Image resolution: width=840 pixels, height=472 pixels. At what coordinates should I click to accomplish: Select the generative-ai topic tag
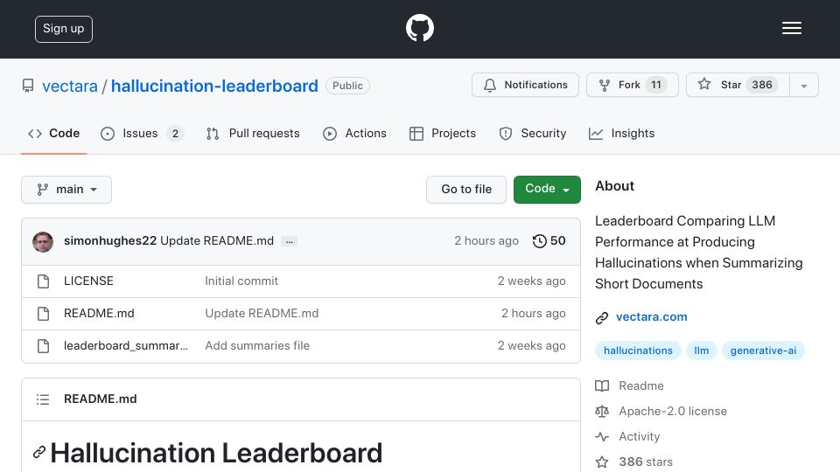(x=763, y=351)
